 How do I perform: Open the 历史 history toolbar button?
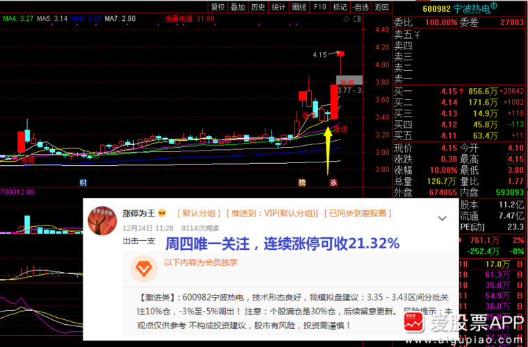point(258,7)
